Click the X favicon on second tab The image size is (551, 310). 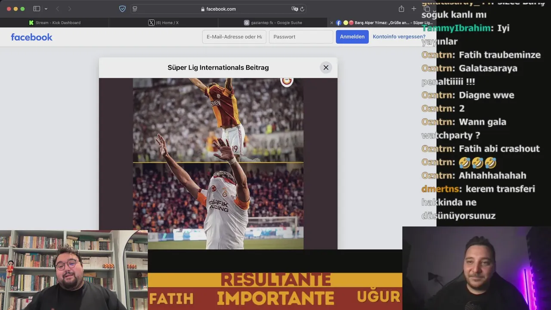tap(151, 23)
